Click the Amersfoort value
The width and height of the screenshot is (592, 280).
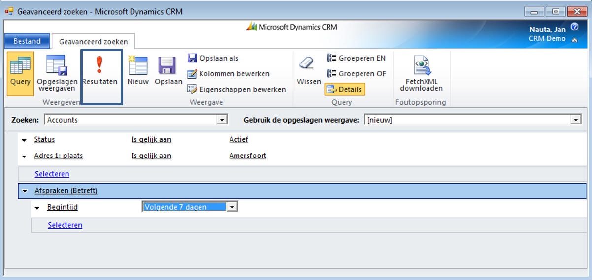[x=248, y=156]
